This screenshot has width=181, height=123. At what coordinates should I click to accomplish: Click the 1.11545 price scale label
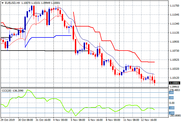(175, 15)
